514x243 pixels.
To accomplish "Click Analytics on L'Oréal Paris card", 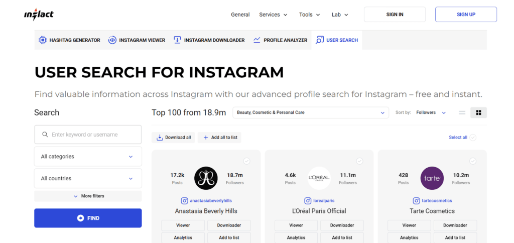I will coord(296,237).
